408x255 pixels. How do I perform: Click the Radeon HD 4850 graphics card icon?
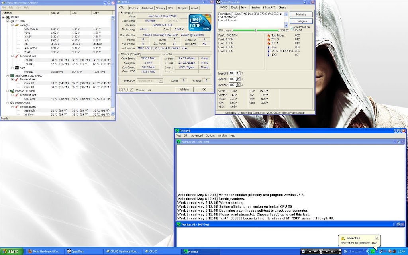coord(12,91)
